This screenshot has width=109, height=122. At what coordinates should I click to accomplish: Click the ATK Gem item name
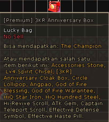pyautogui.click(x=65, y=103)
